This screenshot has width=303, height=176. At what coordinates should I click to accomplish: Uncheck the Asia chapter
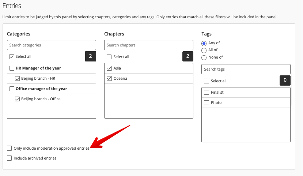click(109, 68)
